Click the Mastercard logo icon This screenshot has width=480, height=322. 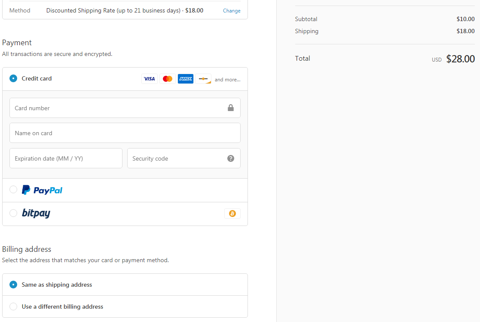coord(168,79)
